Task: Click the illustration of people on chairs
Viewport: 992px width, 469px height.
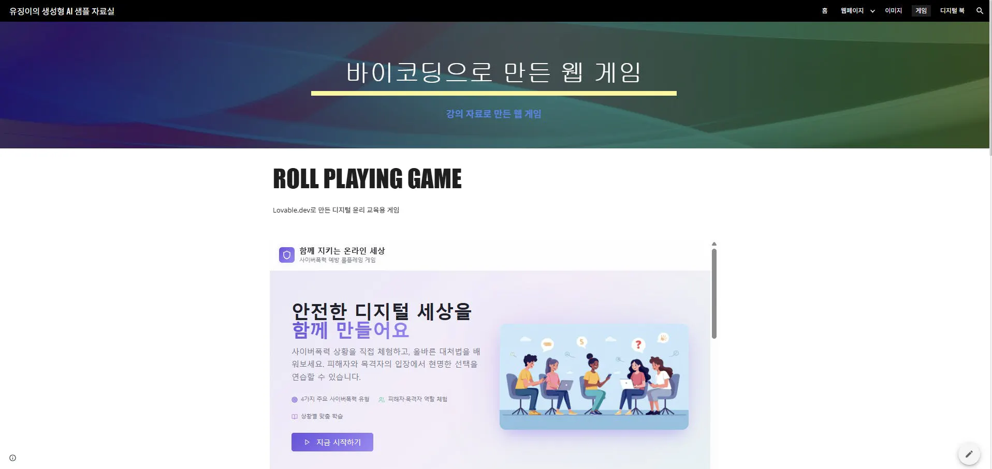Action: 594,376
